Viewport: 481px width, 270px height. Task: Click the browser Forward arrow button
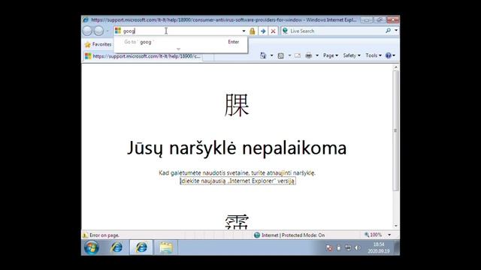point(98,31)
